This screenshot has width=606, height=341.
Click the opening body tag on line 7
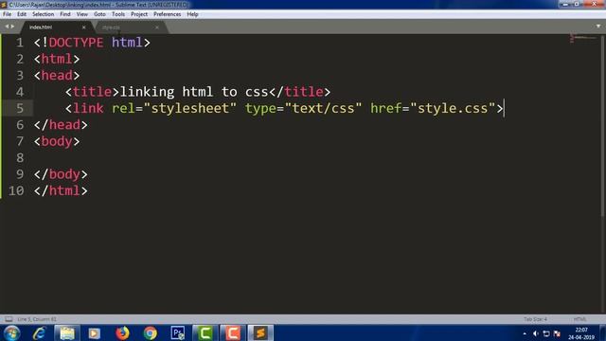coord(57,141)
